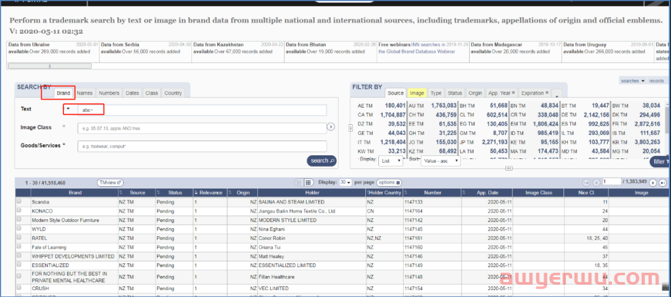The height and width of the screenshot is (297, 671).
Task: Switch results to grid view icon
Action: 308,183
